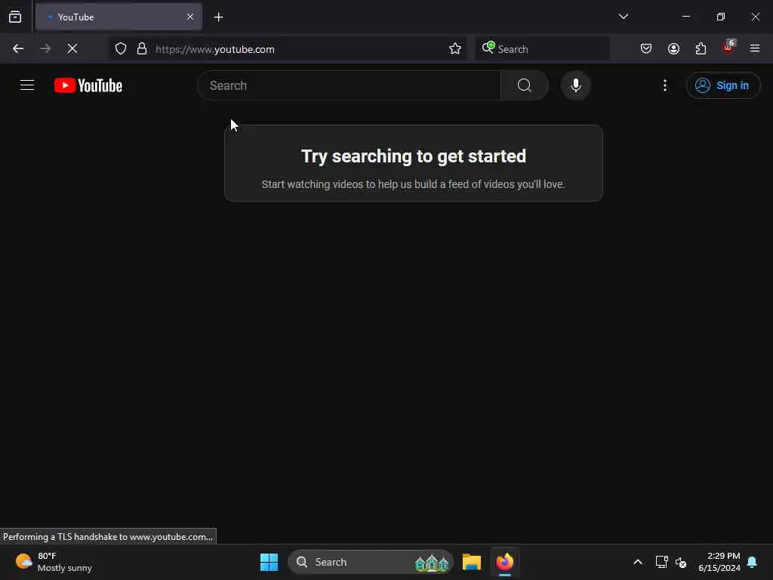This screenshot has height=580, width=773.
Task: Start voice search with microphone icon
Action: pyautogui.click(x=575, y=85)
